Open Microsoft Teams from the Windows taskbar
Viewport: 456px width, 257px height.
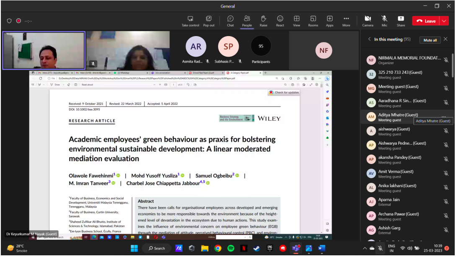coord(296,248)
